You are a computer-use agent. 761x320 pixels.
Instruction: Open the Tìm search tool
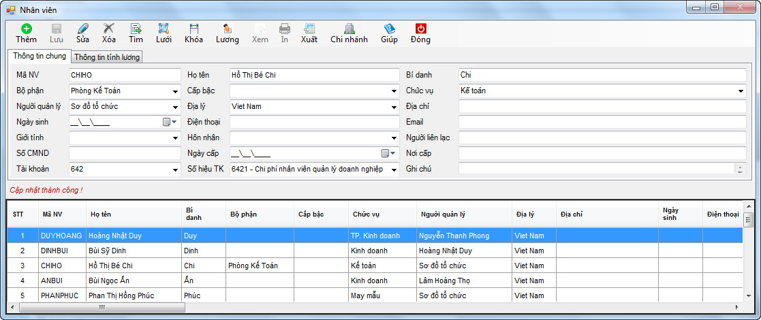tap(136, 29)
